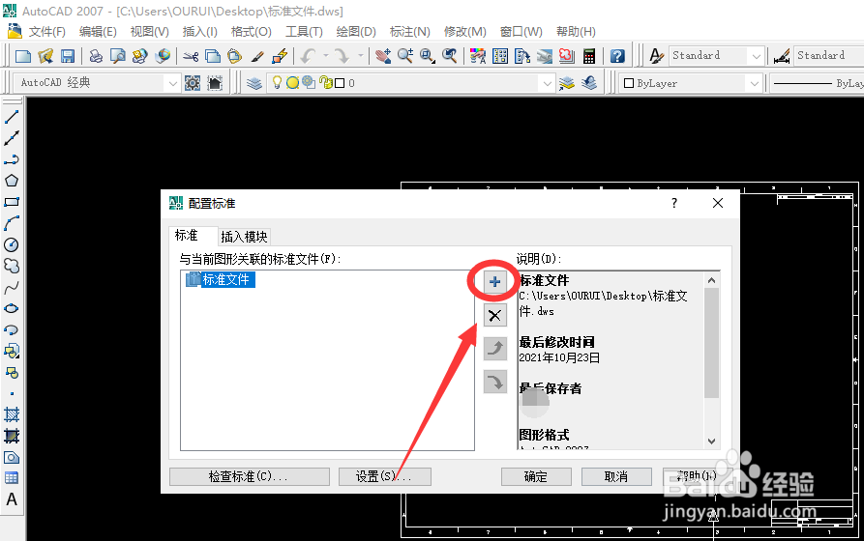
Task: Toggle layer 0 lock padlock icon
Action: pyautogui.click(x=326, y=82)
